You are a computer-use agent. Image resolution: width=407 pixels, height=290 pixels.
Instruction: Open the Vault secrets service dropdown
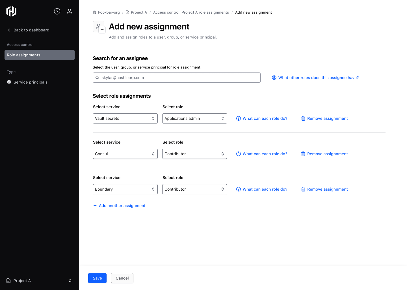(125, 118)
